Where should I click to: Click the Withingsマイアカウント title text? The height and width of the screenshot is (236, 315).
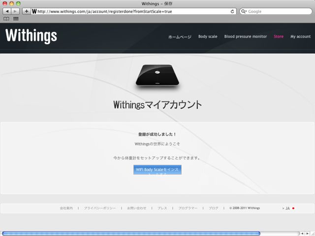click(x=157, y=105)
